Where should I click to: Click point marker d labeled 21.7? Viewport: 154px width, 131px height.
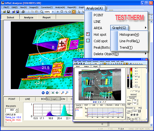tap(36, 84)
